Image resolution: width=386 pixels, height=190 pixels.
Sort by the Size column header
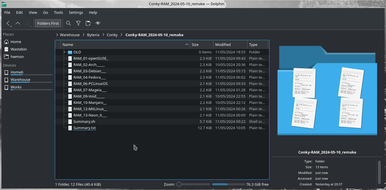[x=201, y=44]
